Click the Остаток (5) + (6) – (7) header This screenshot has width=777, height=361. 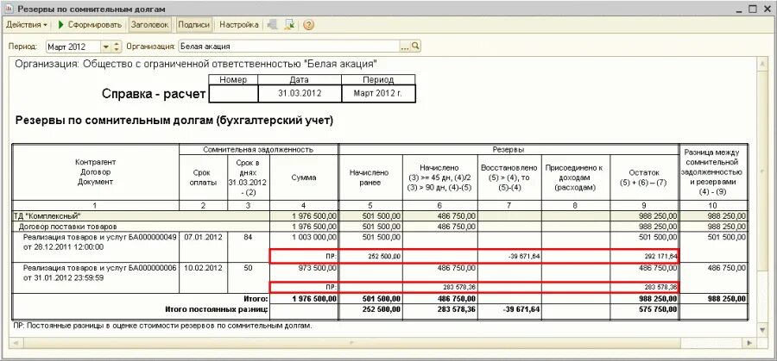tap(644, 177)
